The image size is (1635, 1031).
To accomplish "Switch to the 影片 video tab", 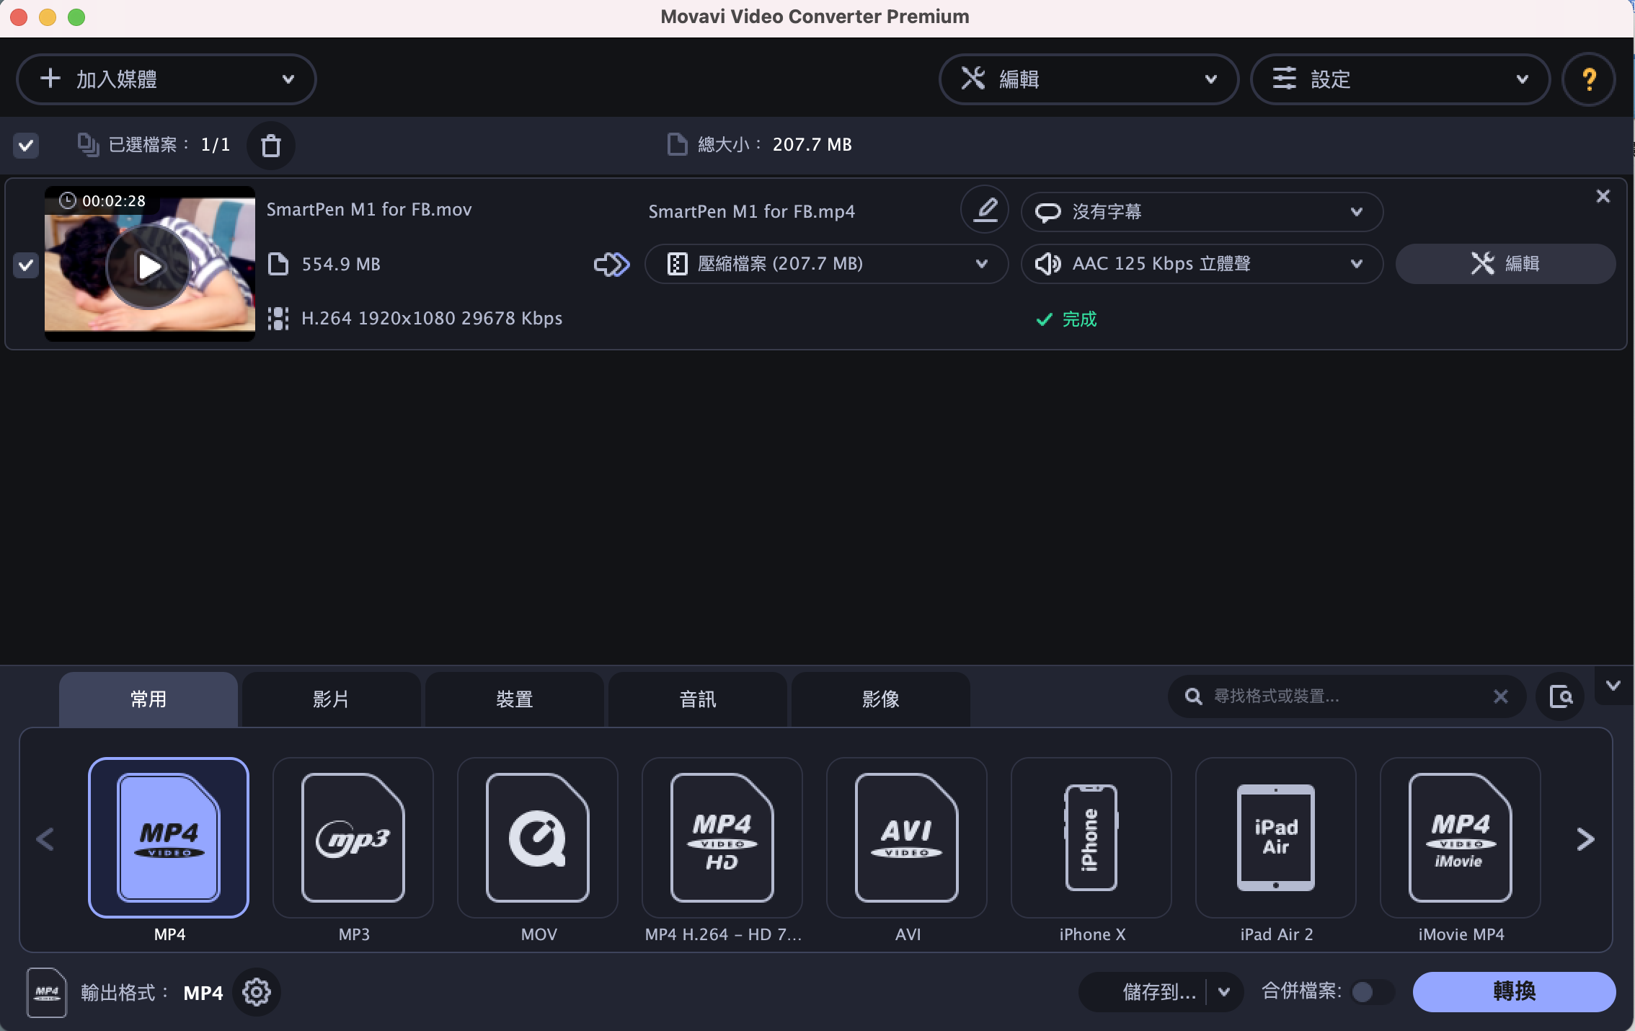I will 331,699.
